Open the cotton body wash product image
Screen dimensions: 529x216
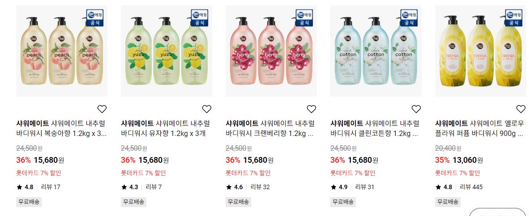pyautogui.click(x=376, y=51)
